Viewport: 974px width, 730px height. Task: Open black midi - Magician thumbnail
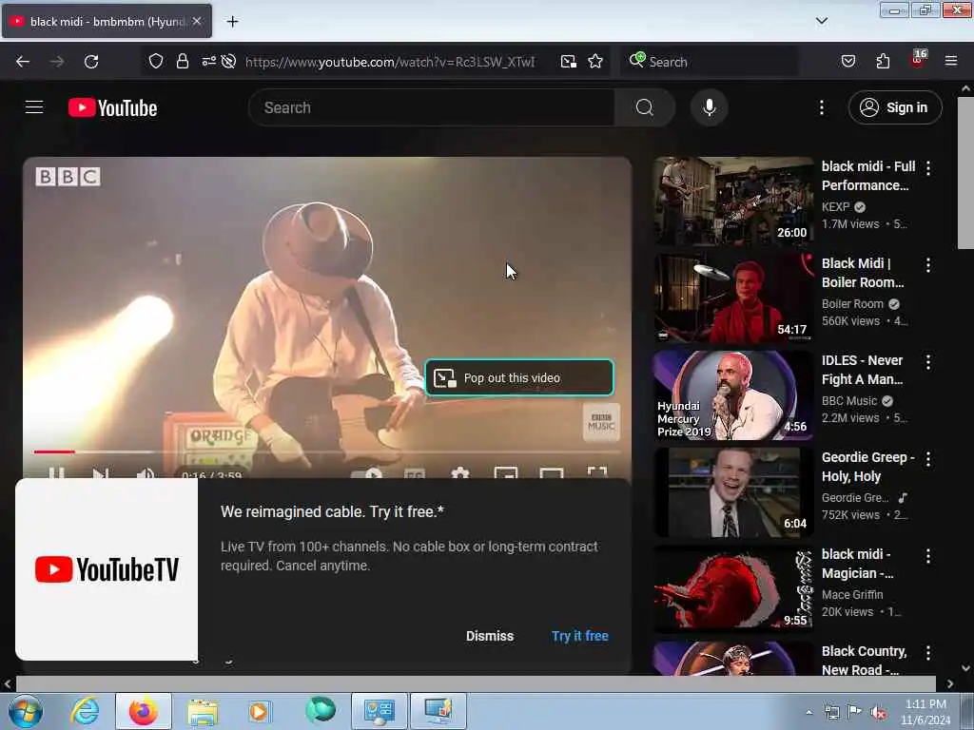[x=733, y=588]
